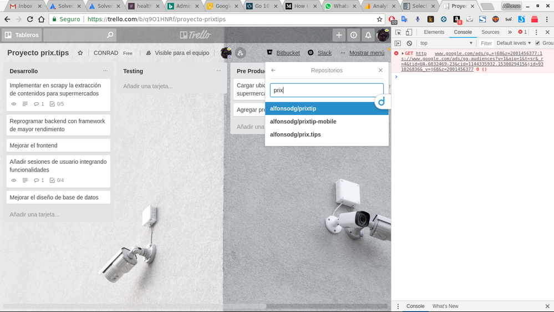Image resolution: width=554 pixels, height=312 pixels.
Task: Open the user avatar in Trello header
Action: [383, 35]
